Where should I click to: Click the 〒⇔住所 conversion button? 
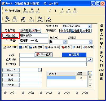[x=44, y=55]
